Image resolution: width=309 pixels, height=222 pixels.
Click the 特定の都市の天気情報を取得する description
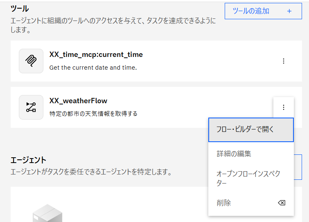pos(93,113)
